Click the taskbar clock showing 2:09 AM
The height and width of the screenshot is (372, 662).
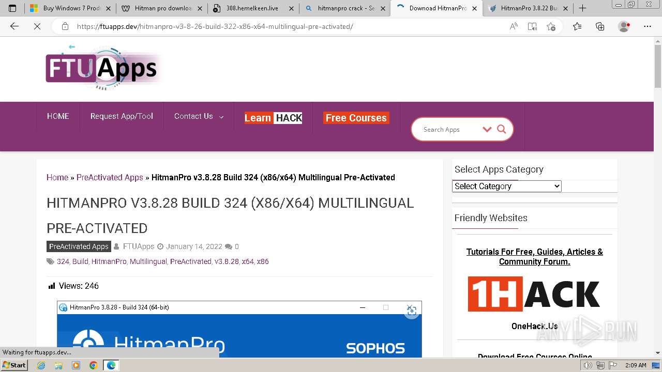(636, 365)
